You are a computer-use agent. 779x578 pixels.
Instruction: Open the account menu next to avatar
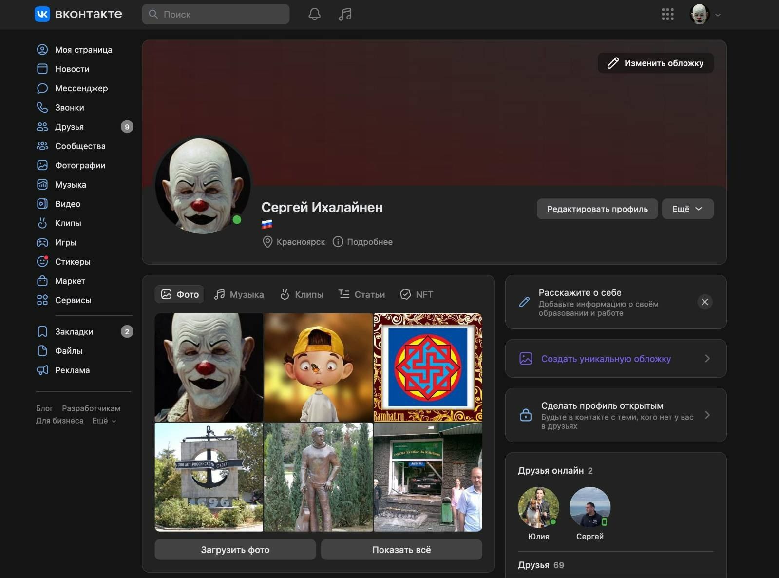point(717,15)
